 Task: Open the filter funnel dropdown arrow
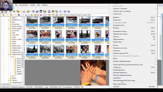coord(55,15)
